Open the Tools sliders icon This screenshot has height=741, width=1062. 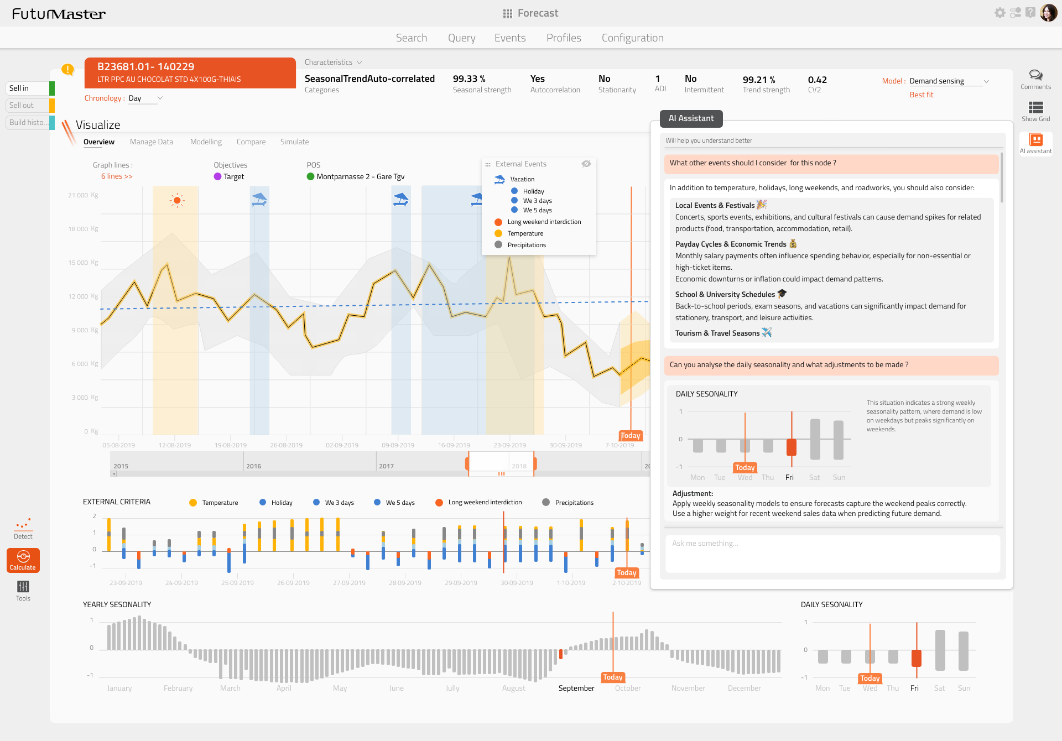[x=23, y=586]
